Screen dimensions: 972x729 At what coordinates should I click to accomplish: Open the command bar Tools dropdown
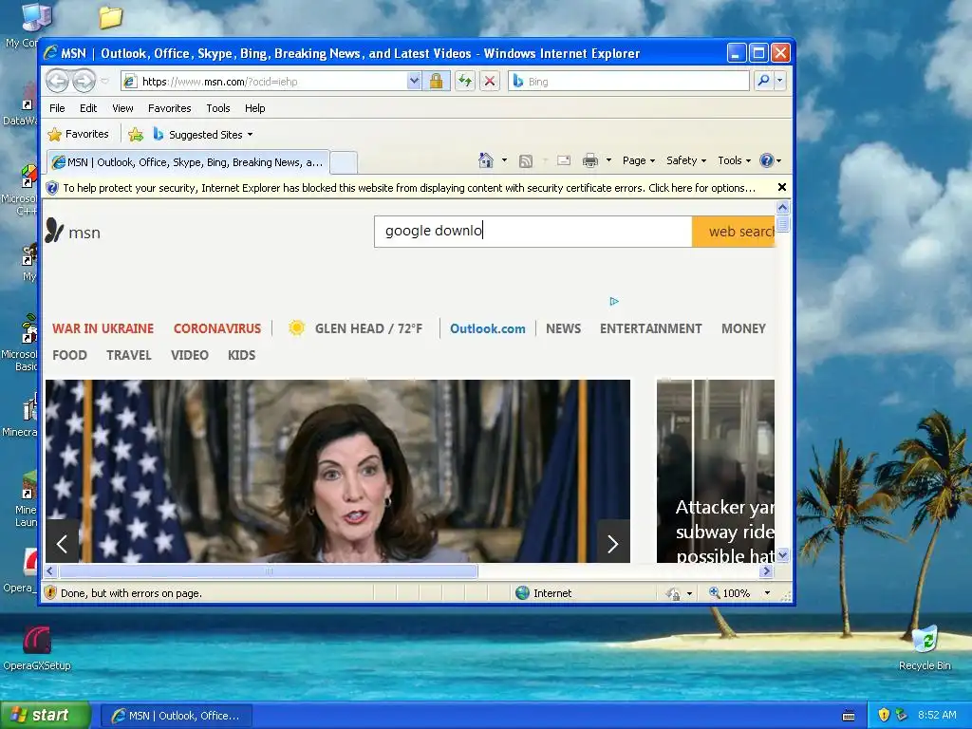pyautogui.click(x=734, y=160)
